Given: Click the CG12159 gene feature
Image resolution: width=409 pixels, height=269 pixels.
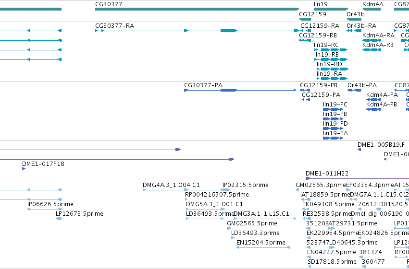Looking at the screenshot, I should pos(305,19).
